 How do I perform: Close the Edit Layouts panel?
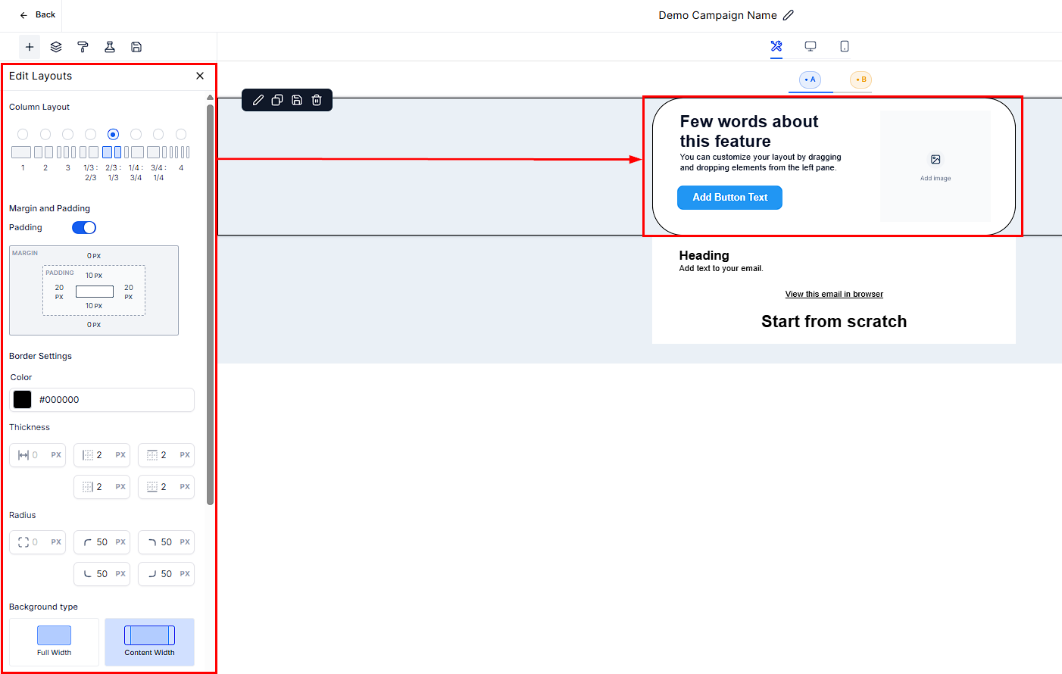[x=200, y=76]
